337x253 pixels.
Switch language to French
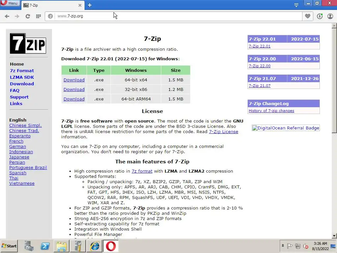[x=16, y=141]
